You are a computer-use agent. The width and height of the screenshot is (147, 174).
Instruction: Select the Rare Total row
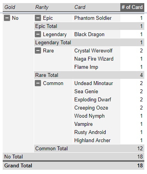tap(89, 75)
